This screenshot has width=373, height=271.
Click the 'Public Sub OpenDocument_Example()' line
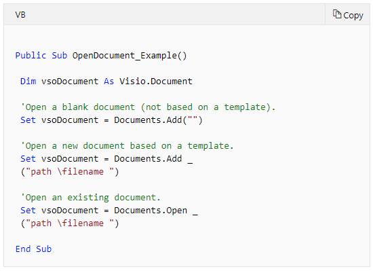click(x=101, y=56)
